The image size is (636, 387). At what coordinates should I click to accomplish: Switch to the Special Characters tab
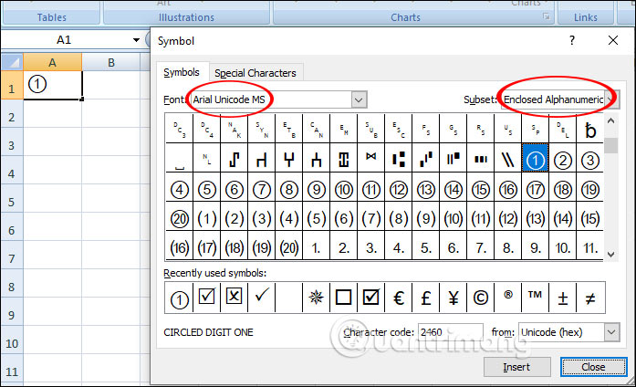point(255,73)
